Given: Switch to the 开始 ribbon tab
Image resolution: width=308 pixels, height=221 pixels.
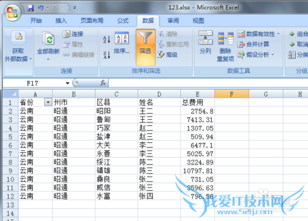Looking at the screenshot, I should pos(36,21).
